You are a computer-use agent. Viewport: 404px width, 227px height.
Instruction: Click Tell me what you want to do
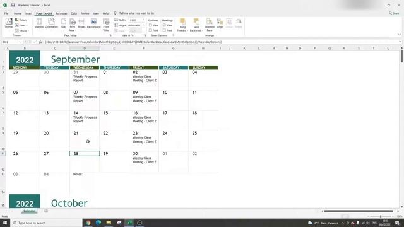pyautogui.click(x=136, y=13)
